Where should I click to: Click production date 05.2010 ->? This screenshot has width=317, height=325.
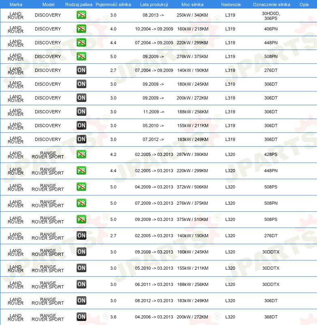tap(153, 126)
